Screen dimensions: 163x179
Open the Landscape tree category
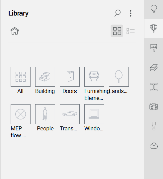(x=119, y=77)
